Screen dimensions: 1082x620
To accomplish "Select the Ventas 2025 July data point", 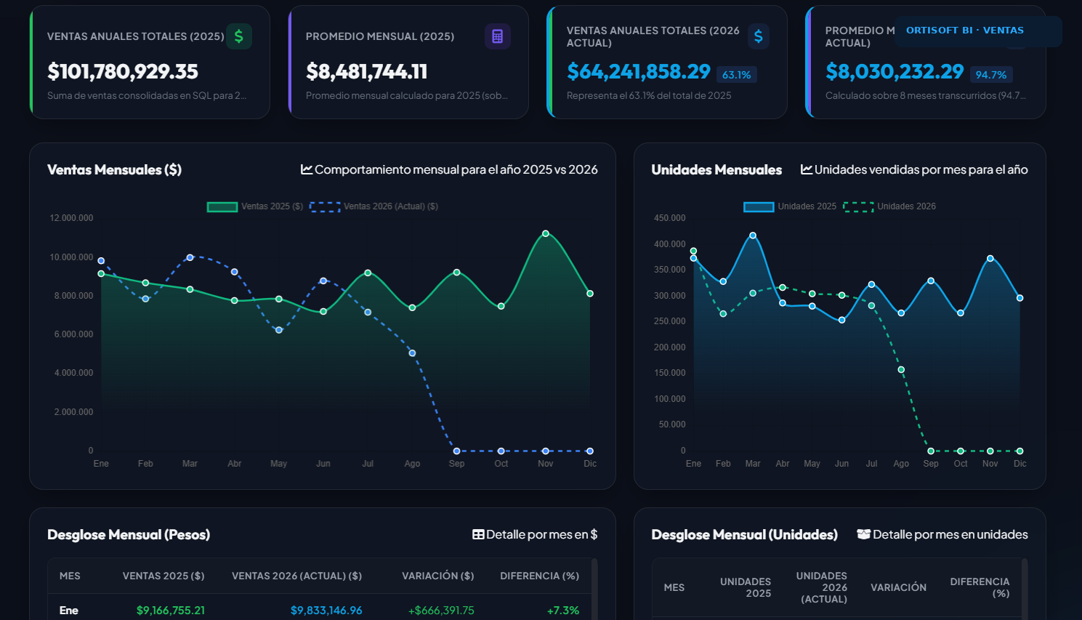I will tap(368, 273).
